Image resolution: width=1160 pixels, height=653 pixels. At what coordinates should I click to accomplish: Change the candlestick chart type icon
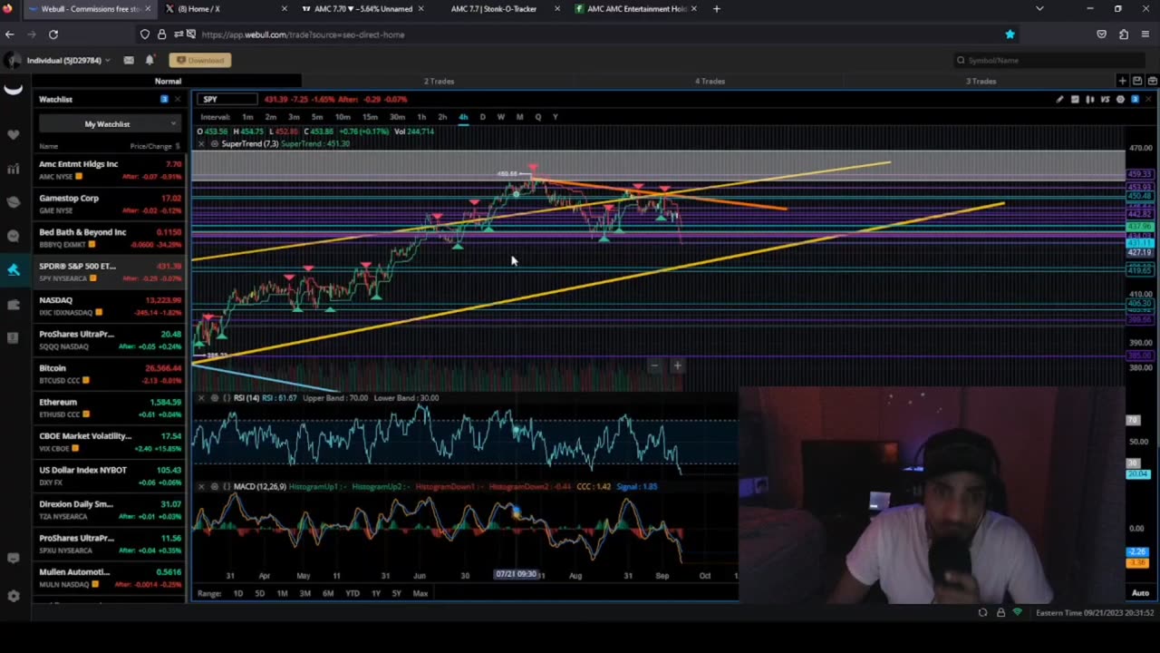1090,99
